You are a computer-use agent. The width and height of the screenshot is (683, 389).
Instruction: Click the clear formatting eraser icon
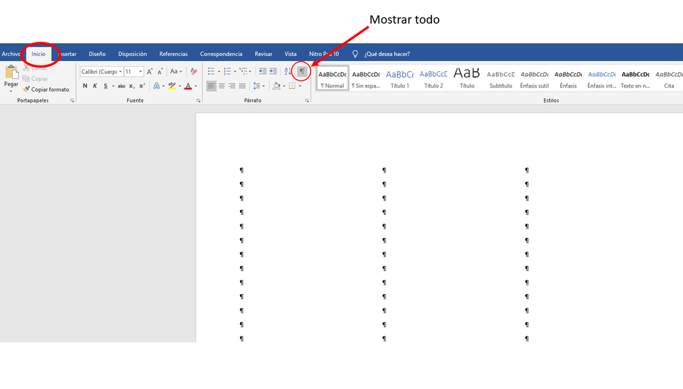[193, 71]
